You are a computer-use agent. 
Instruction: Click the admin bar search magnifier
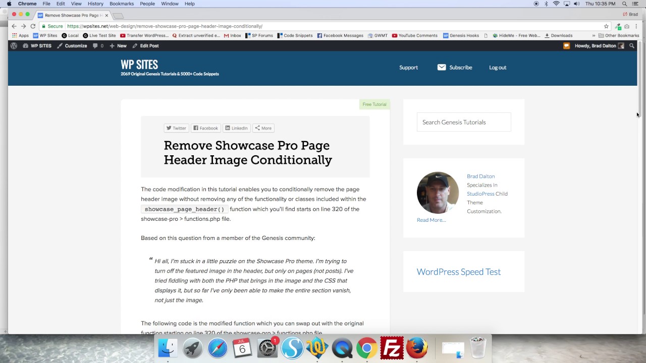pyautogui.click(x=631, y=46)
